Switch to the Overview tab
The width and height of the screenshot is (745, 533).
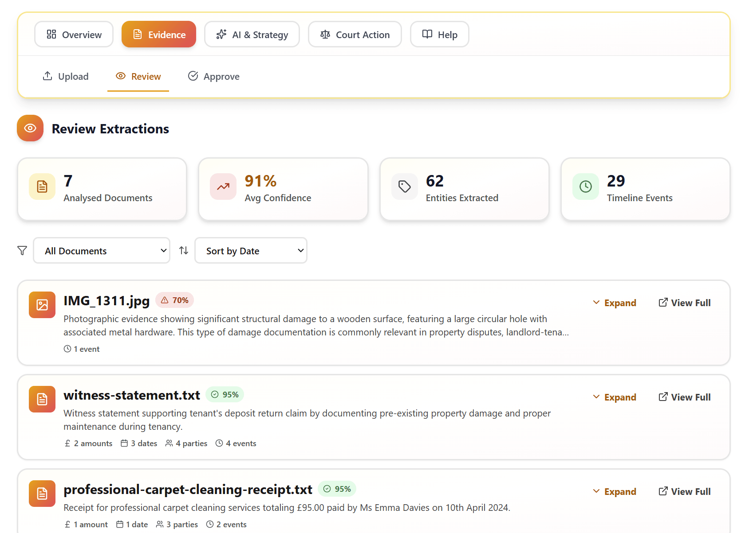pos(74,34)
